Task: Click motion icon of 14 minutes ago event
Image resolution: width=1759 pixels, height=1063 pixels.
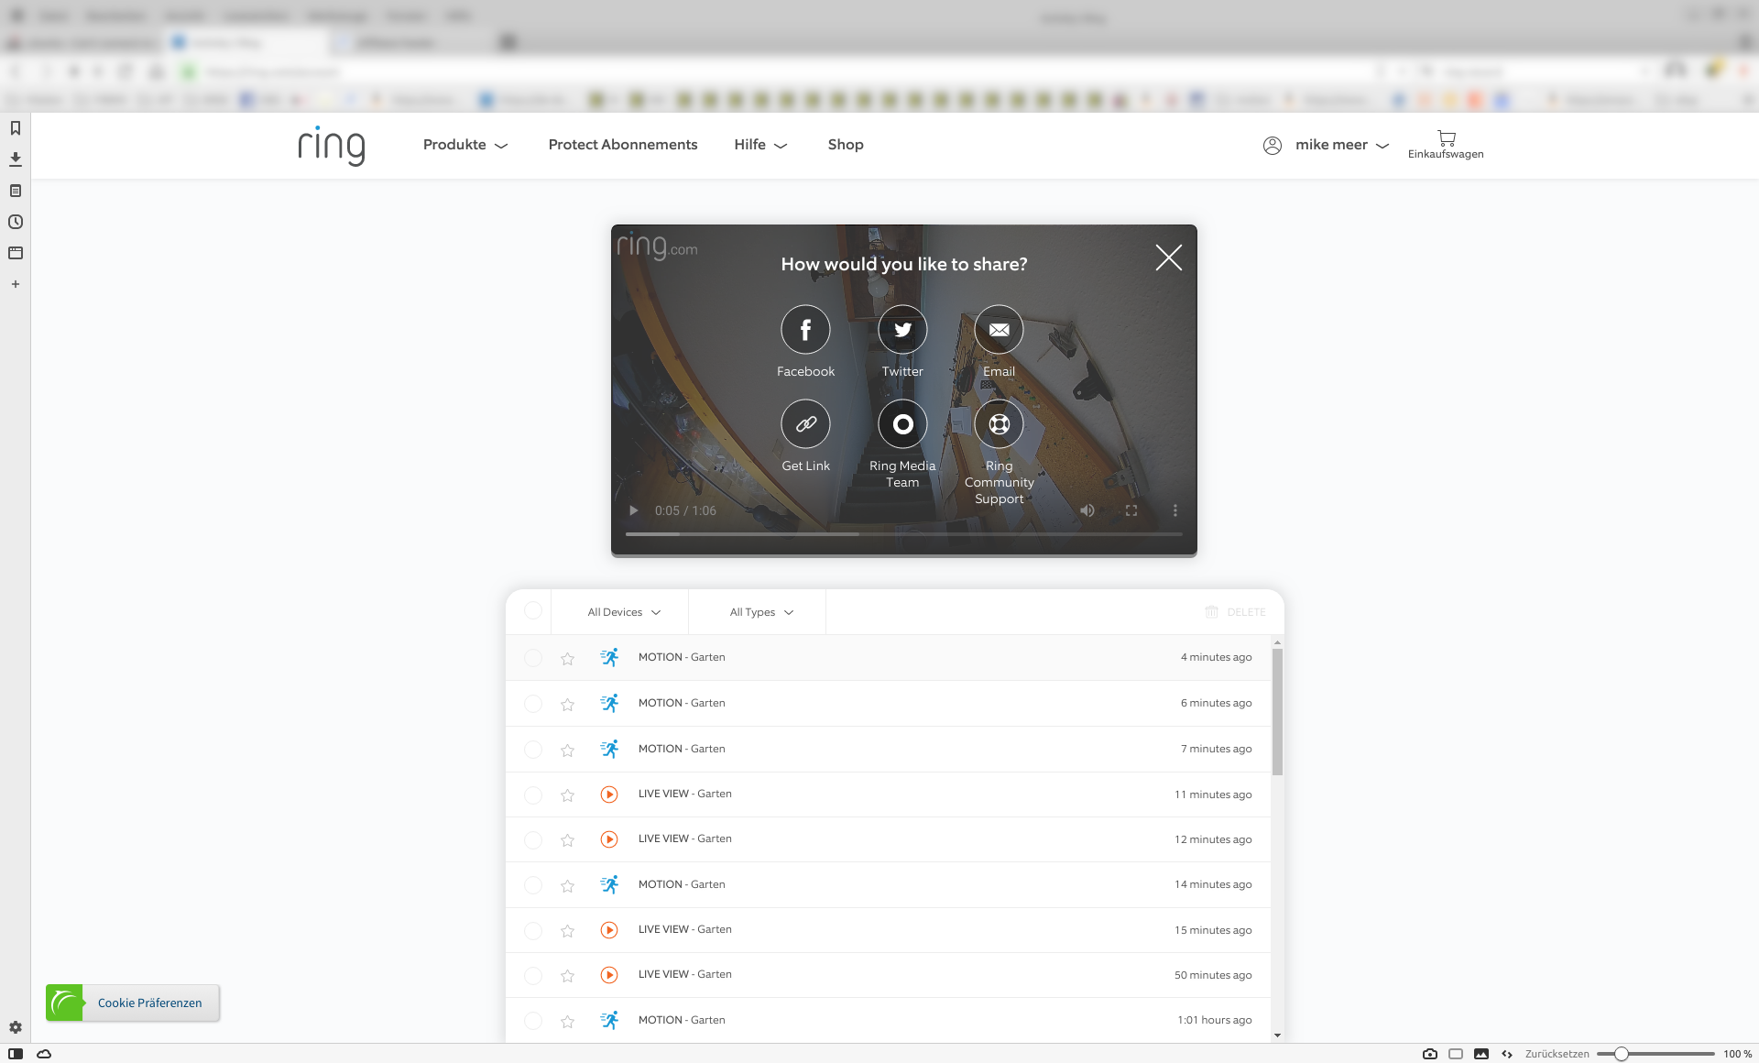Action: pyautogui.click(x=609, y=885)
